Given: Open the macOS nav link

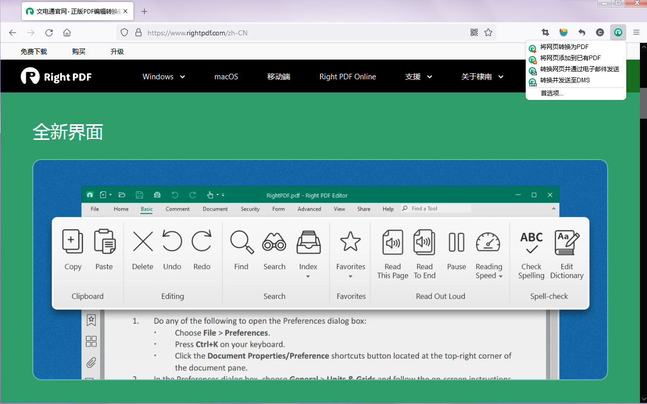Looking at the screenshot, I should [x=226, y=77].
